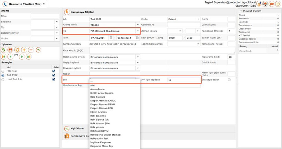Click the IVR için kapasite field
The width and height of the screenshot is (282, 149).
point(184,80)
